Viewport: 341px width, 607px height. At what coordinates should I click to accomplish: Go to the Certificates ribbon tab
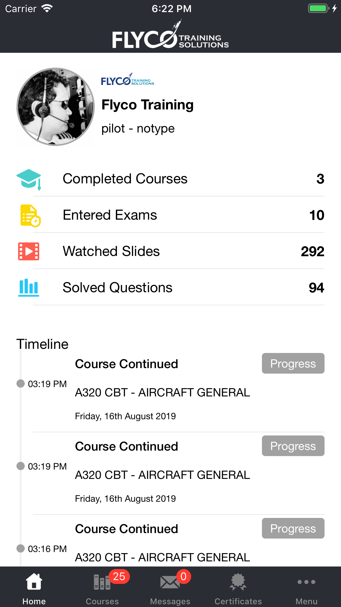238,587
